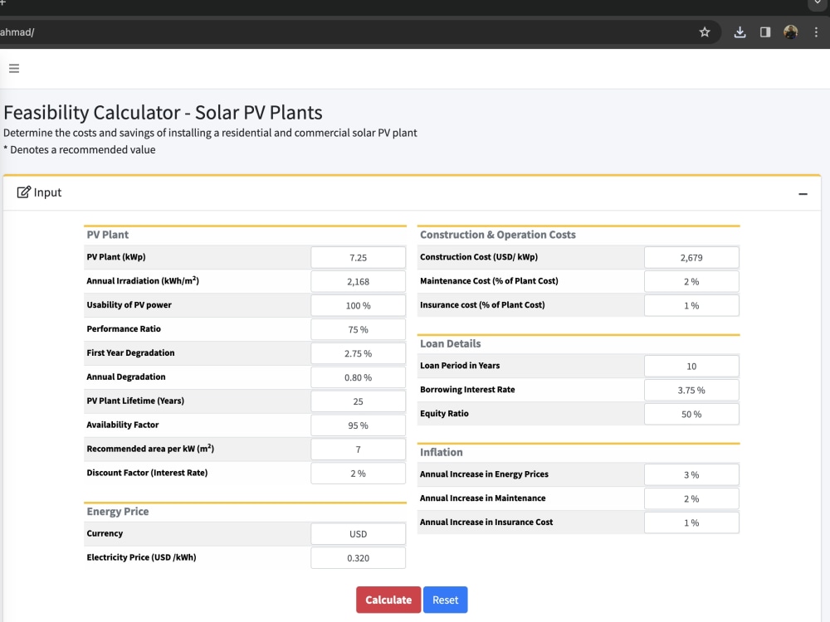Click the Calculate button
The height and width of the screenshot is (622, 830).
pos(388,600)
